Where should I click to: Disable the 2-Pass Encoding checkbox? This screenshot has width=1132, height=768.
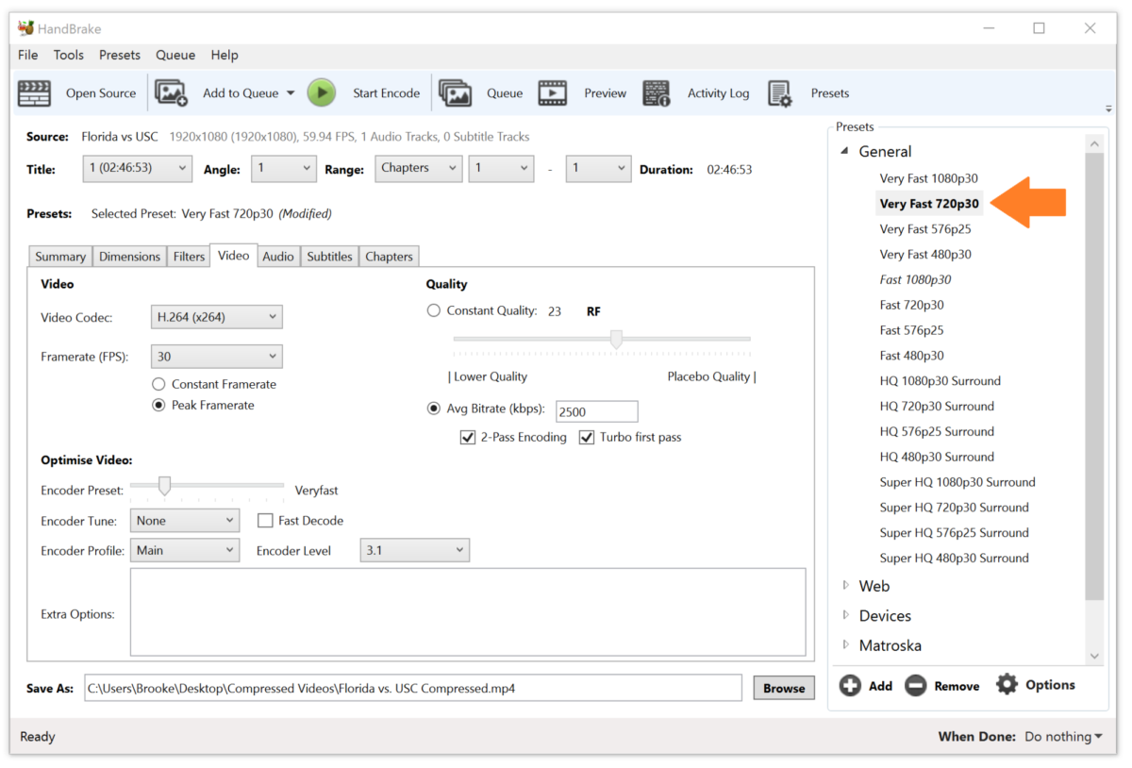point(468,437)
